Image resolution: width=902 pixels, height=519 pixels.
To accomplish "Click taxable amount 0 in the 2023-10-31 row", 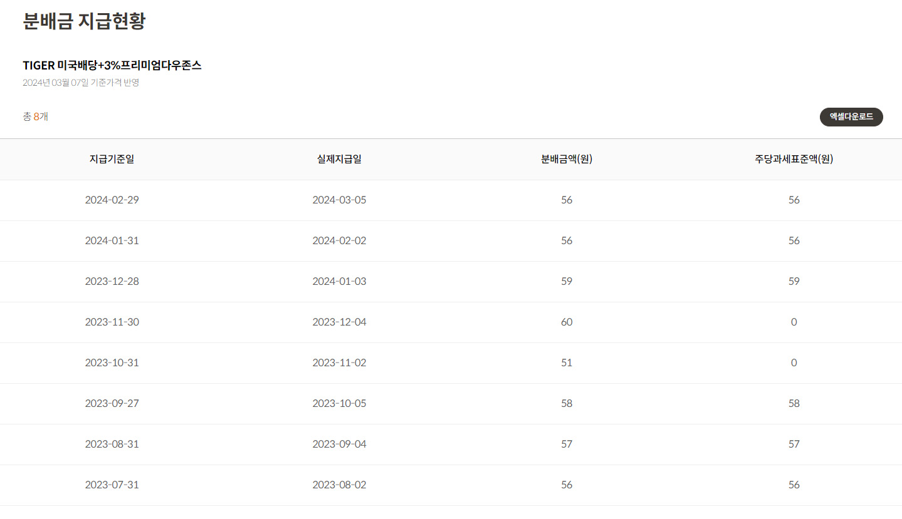I will 794,363.
